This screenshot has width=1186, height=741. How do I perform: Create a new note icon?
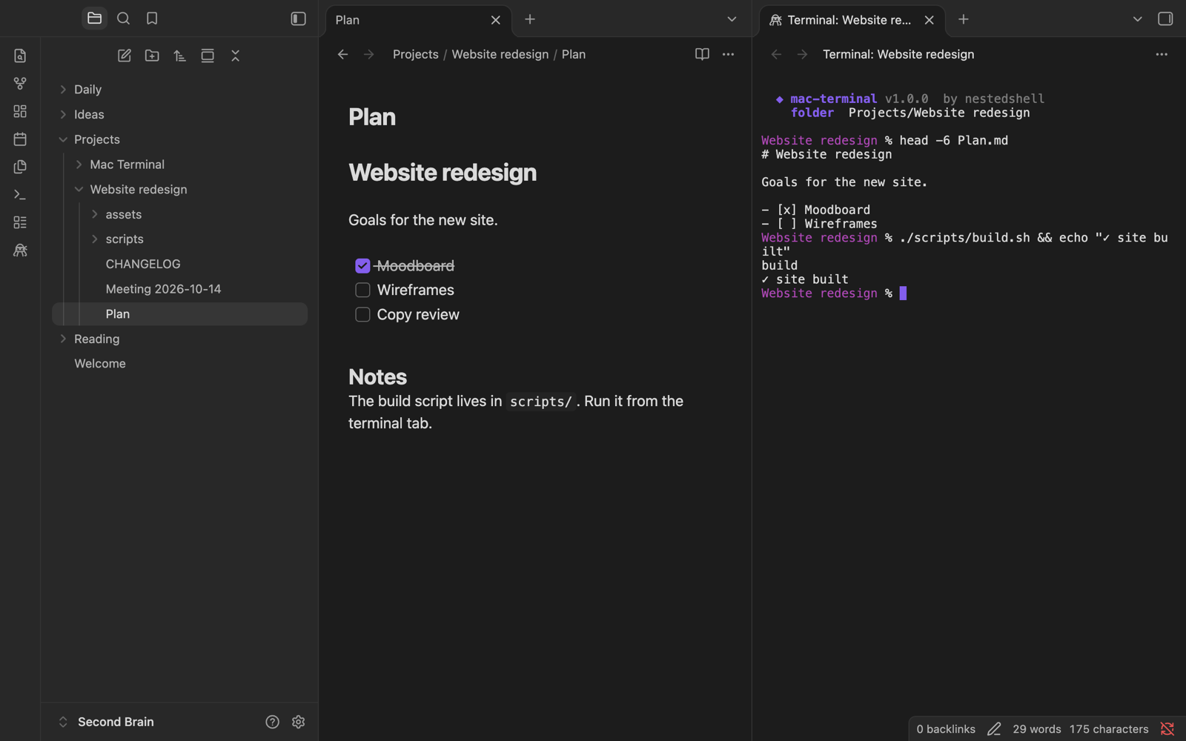coord(125,56)
